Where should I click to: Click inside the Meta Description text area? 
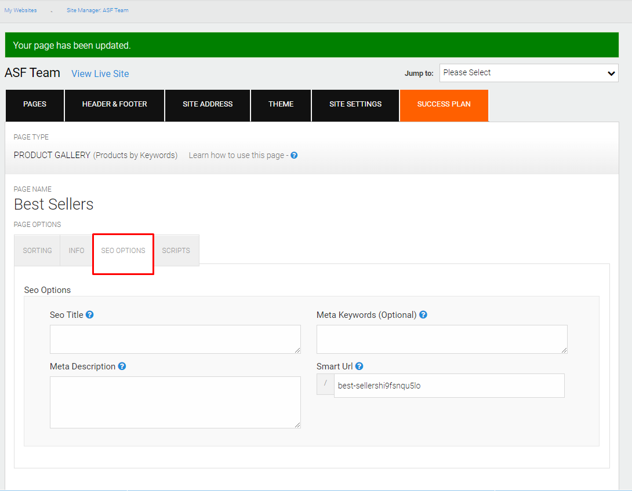point(175,402)
